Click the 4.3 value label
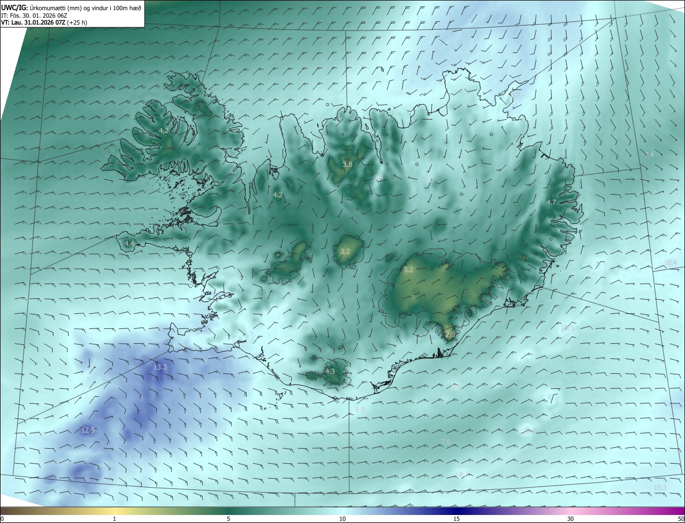 (330, 371)
